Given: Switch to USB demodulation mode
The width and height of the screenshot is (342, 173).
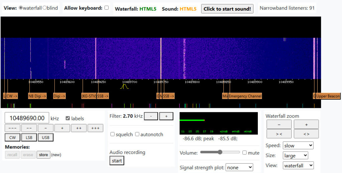Looking at the screenshot, I should click(x=45, y=137).
